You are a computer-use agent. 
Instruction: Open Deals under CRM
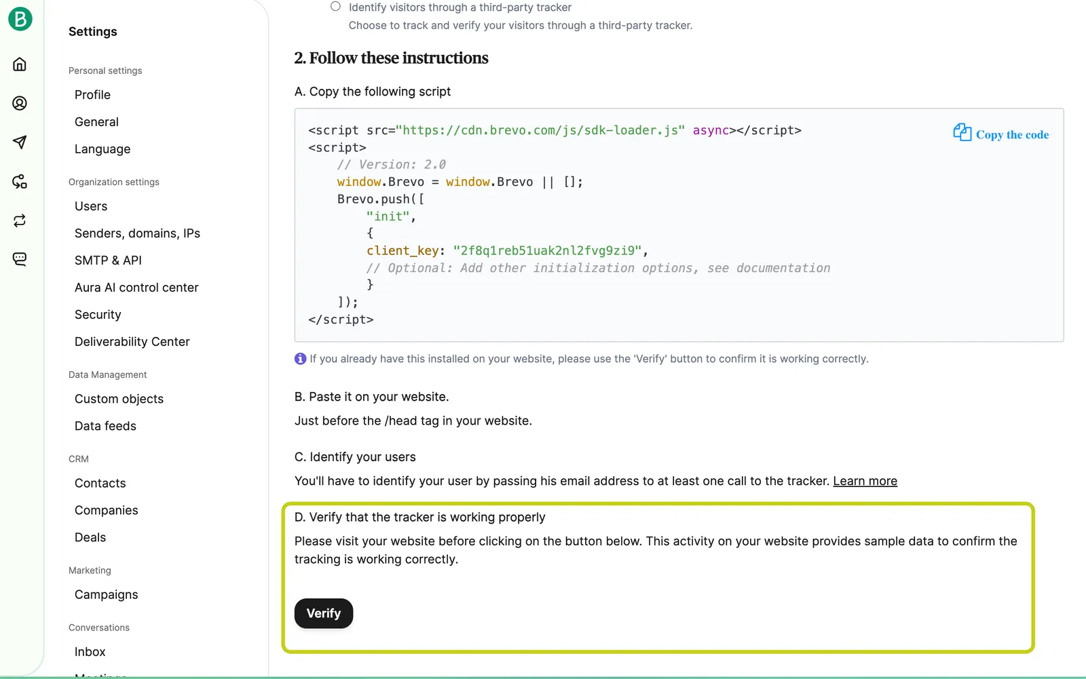pyautogui.click(x=90, y=537)
